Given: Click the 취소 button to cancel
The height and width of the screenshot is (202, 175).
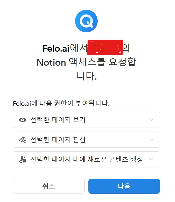Looking at the screenshot, I should pos(49,186).
